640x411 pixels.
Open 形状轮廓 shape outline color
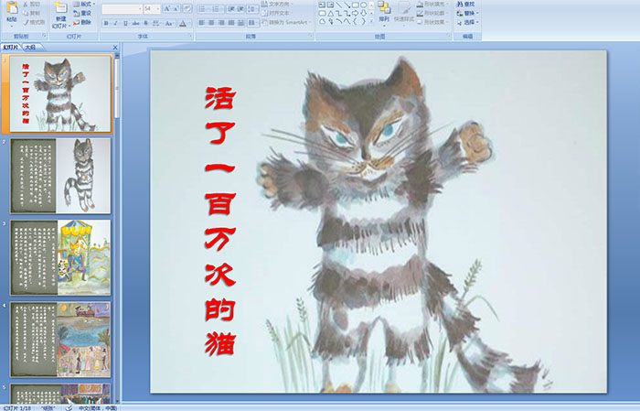[432, 13]
